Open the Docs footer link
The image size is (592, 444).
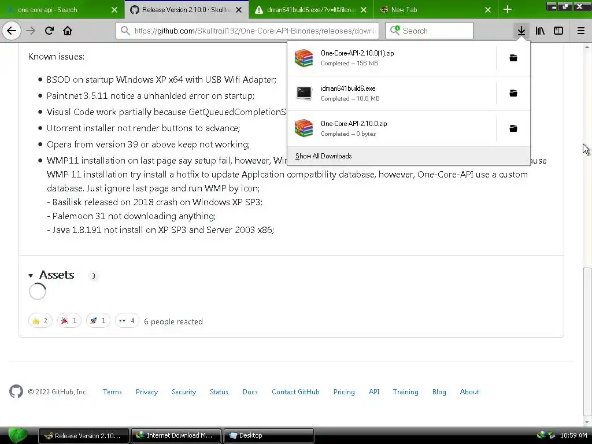point(250,392)
